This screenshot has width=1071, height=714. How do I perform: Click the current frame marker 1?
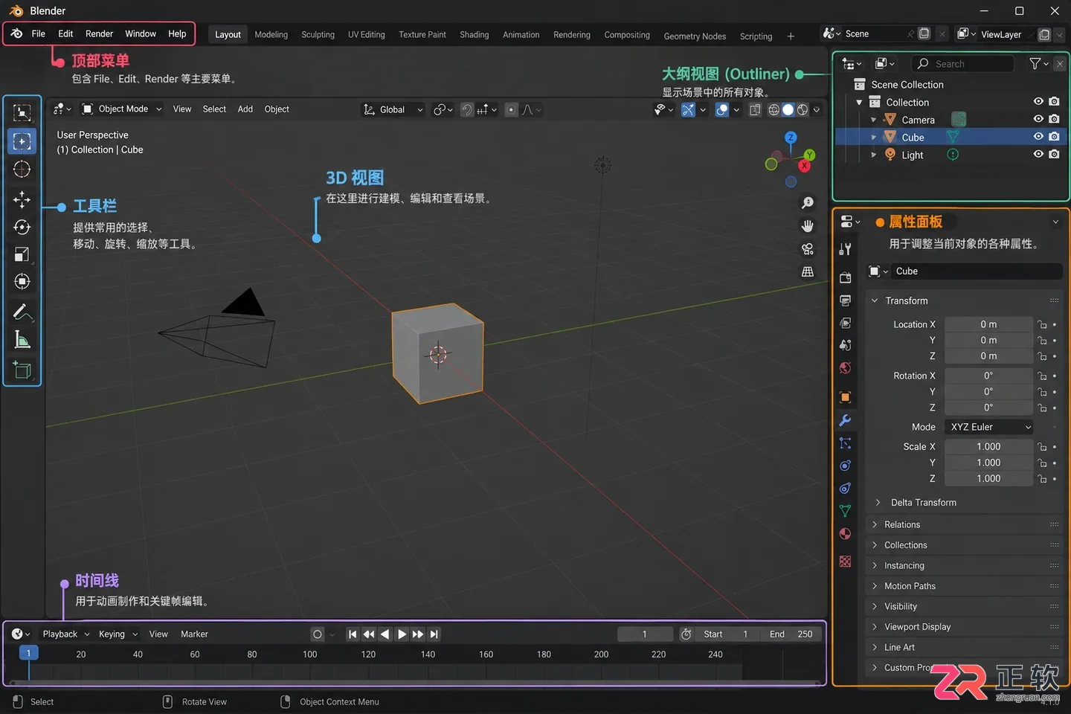[28, 653]
